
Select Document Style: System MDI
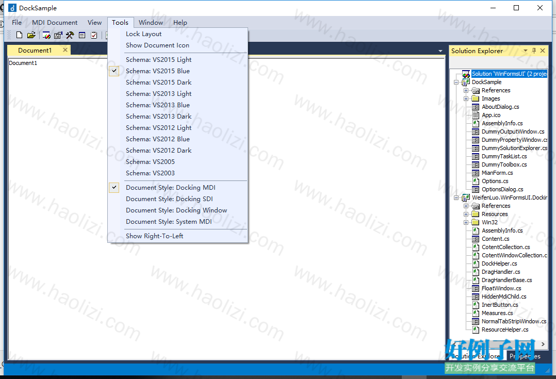click(x=177, y=222)
